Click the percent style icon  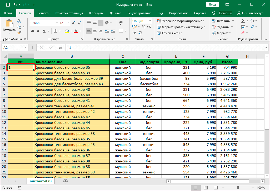tap(143, 27)
